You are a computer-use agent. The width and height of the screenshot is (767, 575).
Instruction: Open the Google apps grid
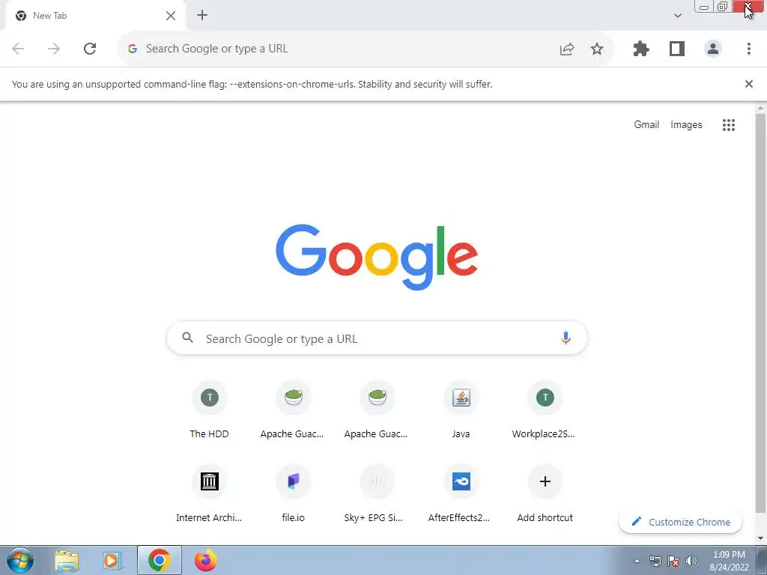point(728,125)
